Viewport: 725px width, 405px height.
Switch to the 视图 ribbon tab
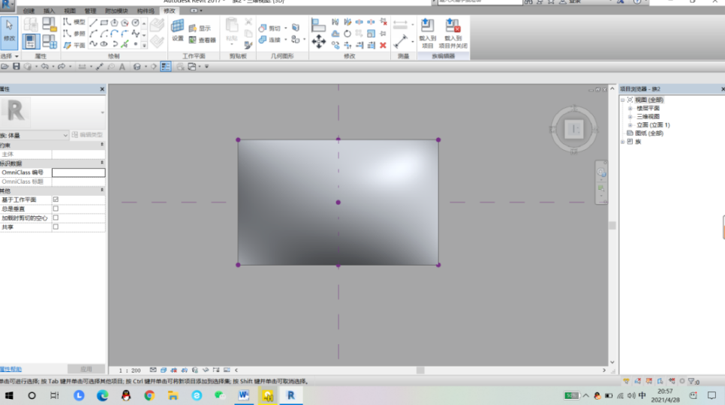pos(70,11)
